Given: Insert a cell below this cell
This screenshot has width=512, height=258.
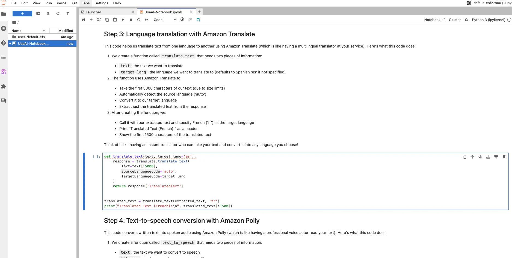Looking at the screenshot, I should pyautogui.click(x=496, y=157).
